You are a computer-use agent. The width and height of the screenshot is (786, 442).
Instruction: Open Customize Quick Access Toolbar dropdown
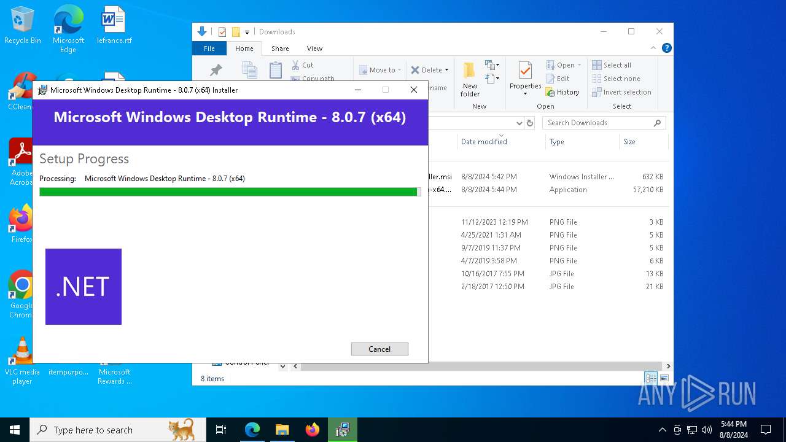point(247,32)
